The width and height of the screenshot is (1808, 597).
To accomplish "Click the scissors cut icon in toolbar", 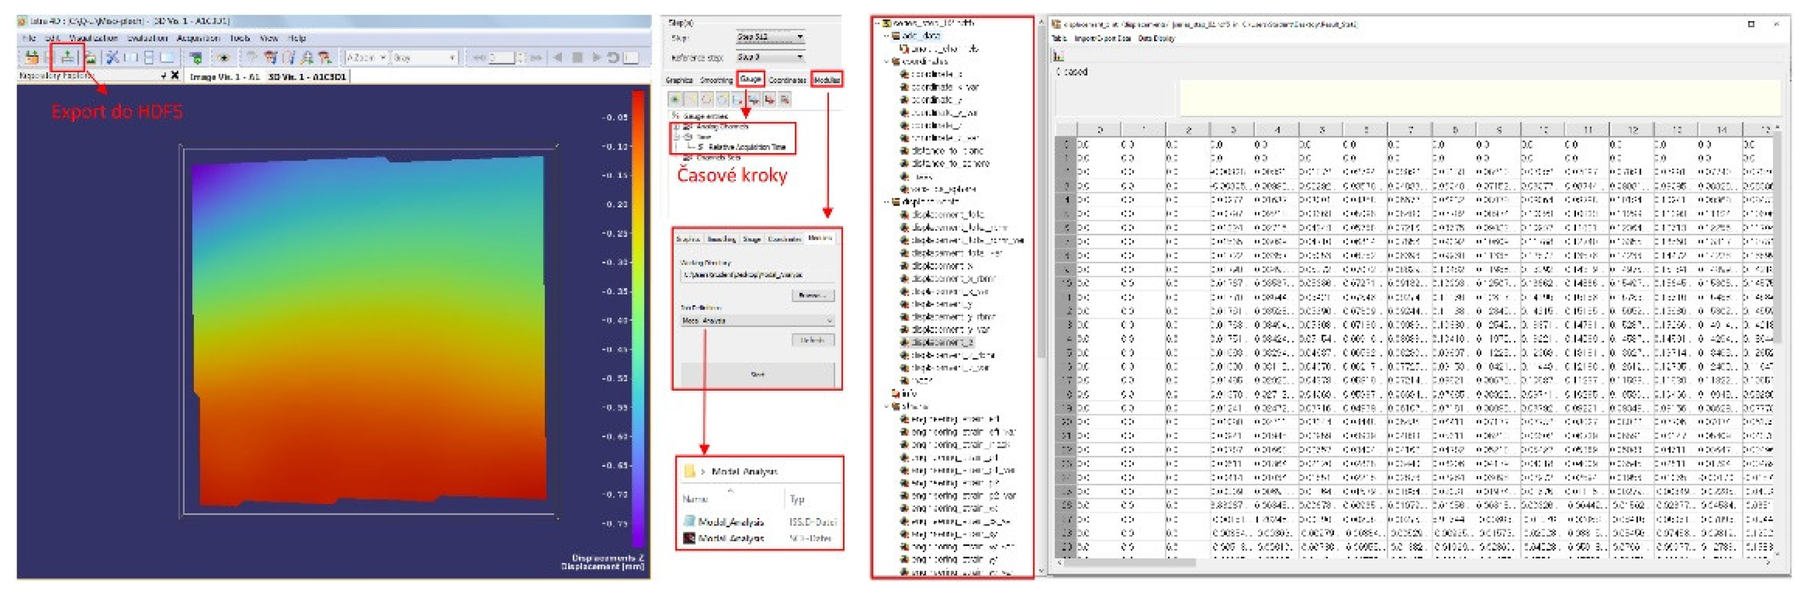I will [x=111, y=57].
